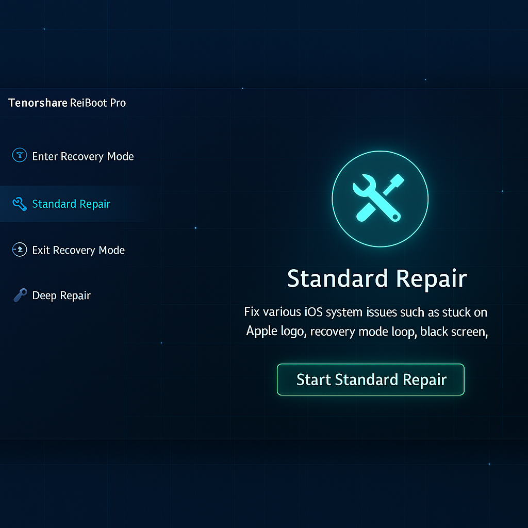Select the Standard Repair sidebar label

(71, 204)
